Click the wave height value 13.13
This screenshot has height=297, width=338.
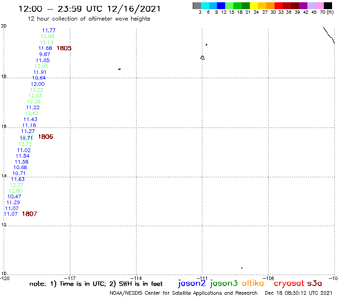tap(47, 42)
